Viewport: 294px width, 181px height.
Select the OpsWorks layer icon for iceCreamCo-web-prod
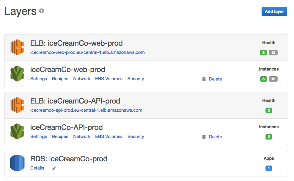(x=17, y=74)
